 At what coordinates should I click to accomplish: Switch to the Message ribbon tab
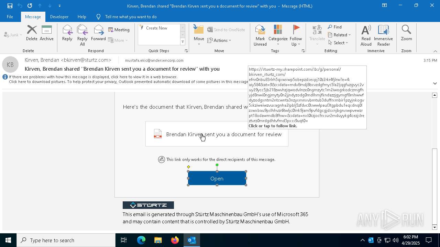tap(33, 17)
